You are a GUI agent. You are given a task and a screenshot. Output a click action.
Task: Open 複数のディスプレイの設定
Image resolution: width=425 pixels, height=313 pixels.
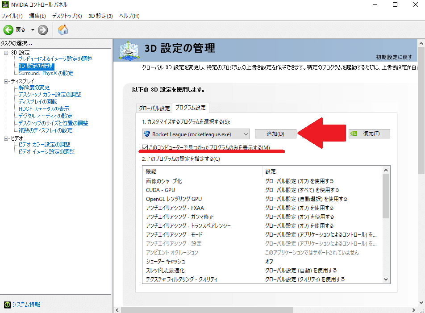[x=45, y=130]
